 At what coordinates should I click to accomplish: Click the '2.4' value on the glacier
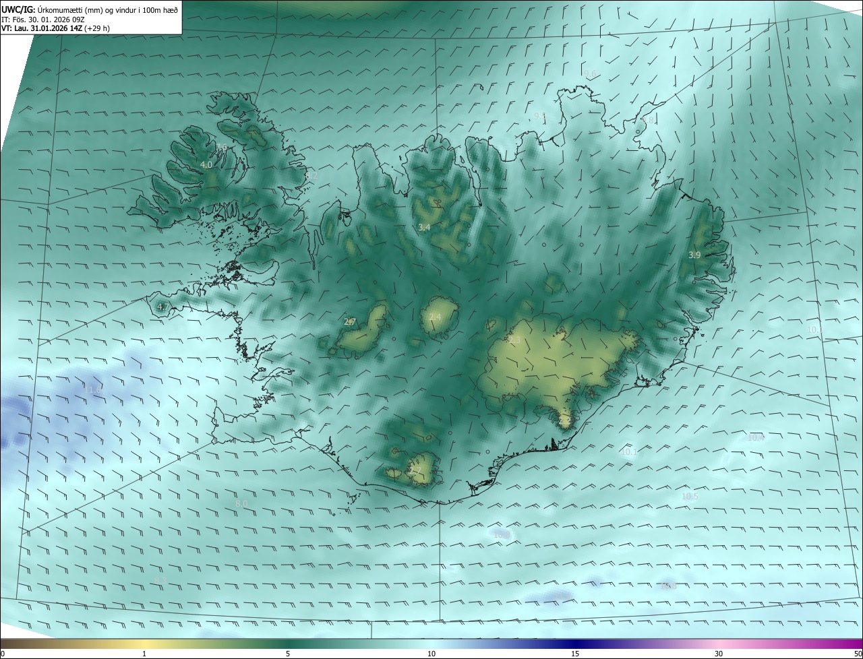click(435, 317)
